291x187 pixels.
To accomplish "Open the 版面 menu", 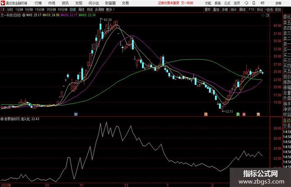I will [x=218, y=3].
